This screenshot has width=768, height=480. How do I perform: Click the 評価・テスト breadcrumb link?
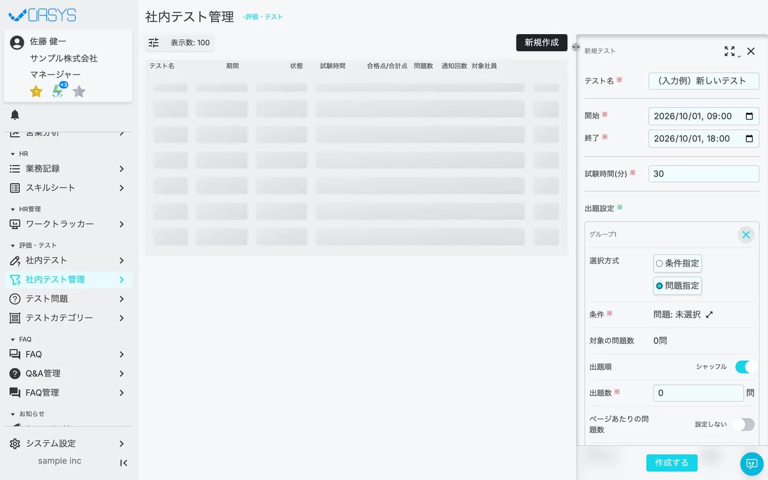tap(263, 17)
